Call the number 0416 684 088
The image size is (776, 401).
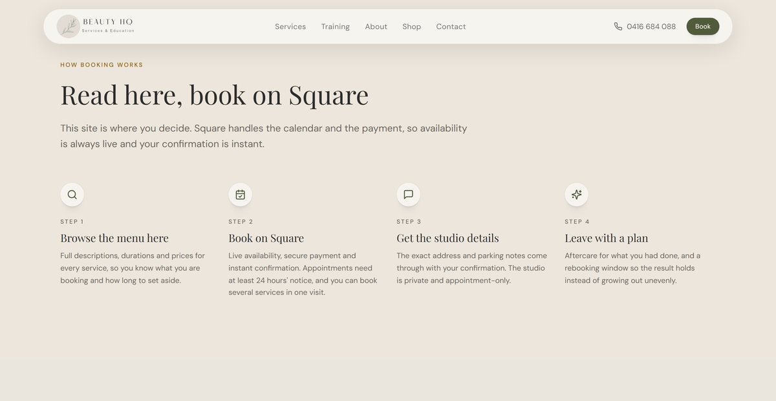pyautogui.click(x=651, y=27)
